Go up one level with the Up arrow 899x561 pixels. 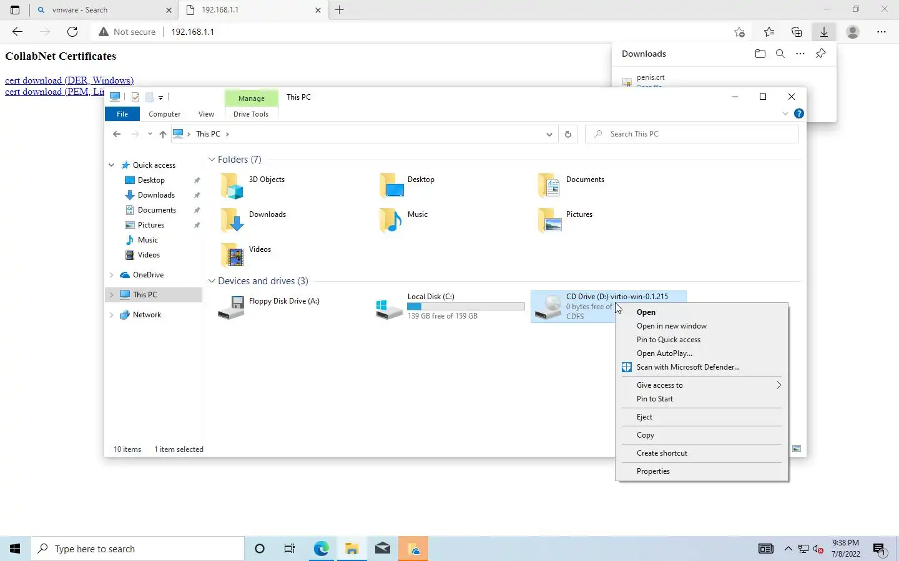162,134
